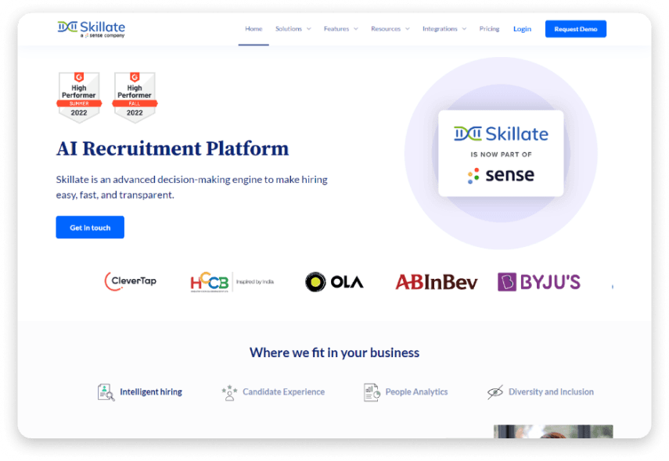The width and height of the screenshot is (669, 461).
Task: Click the Diversity and Inclusion eye icon
Action: coord(496,391)
